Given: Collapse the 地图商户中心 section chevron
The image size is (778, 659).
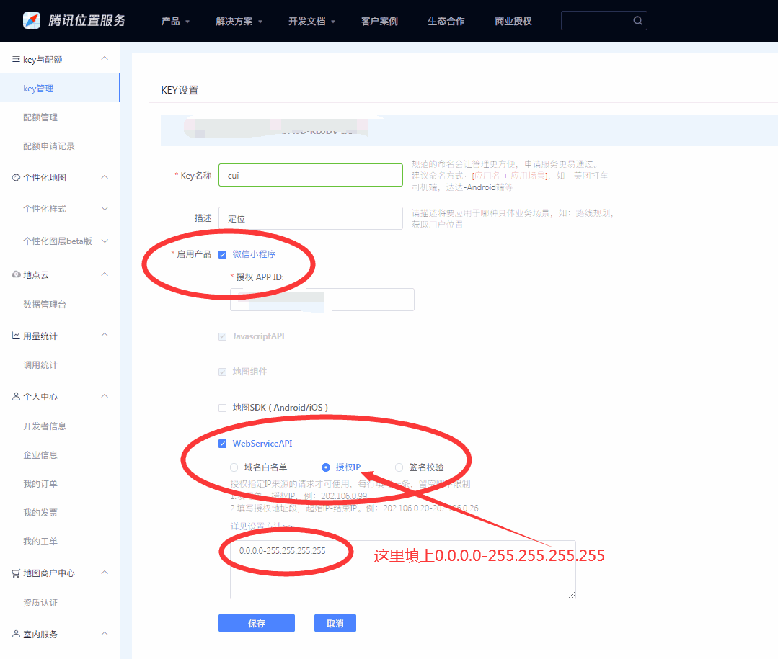Looking at the screenshot, I should point(105,573).
